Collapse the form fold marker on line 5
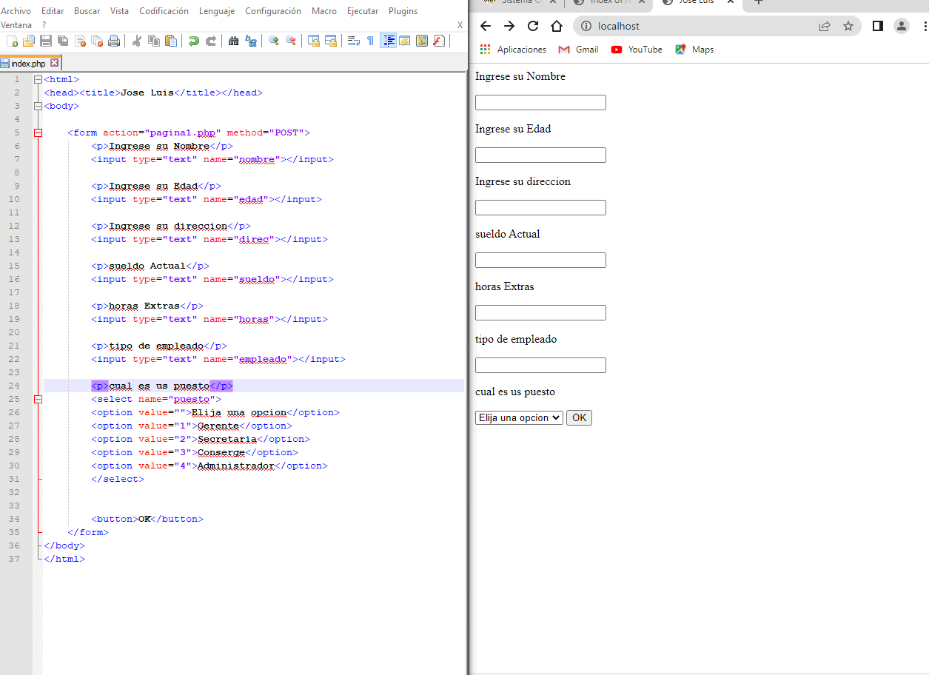929x675 pixels. (38, 132)
